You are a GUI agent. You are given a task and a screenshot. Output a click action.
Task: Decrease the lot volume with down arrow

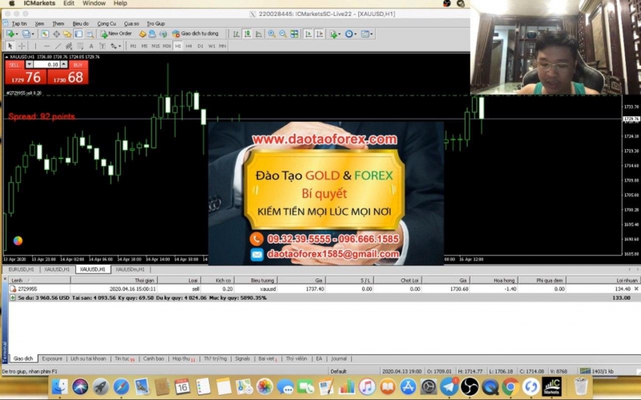pos(29,65)
